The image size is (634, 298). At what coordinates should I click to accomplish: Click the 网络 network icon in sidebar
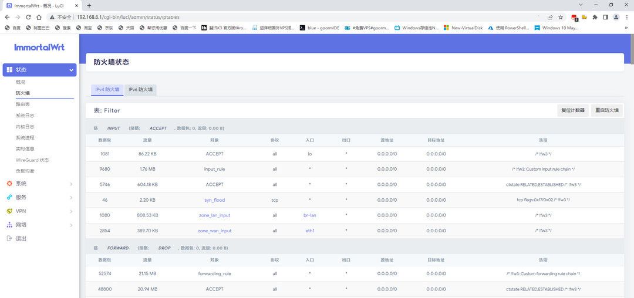[x=9, y=225]
